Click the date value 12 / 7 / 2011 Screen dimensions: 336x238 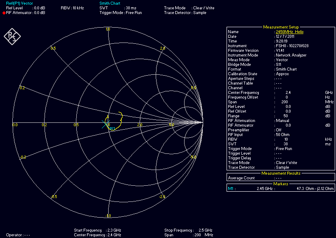pos(285,37)
